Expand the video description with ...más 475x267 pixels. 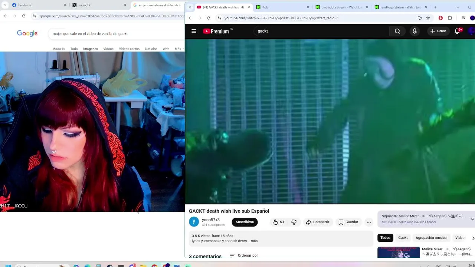point(253,241)
